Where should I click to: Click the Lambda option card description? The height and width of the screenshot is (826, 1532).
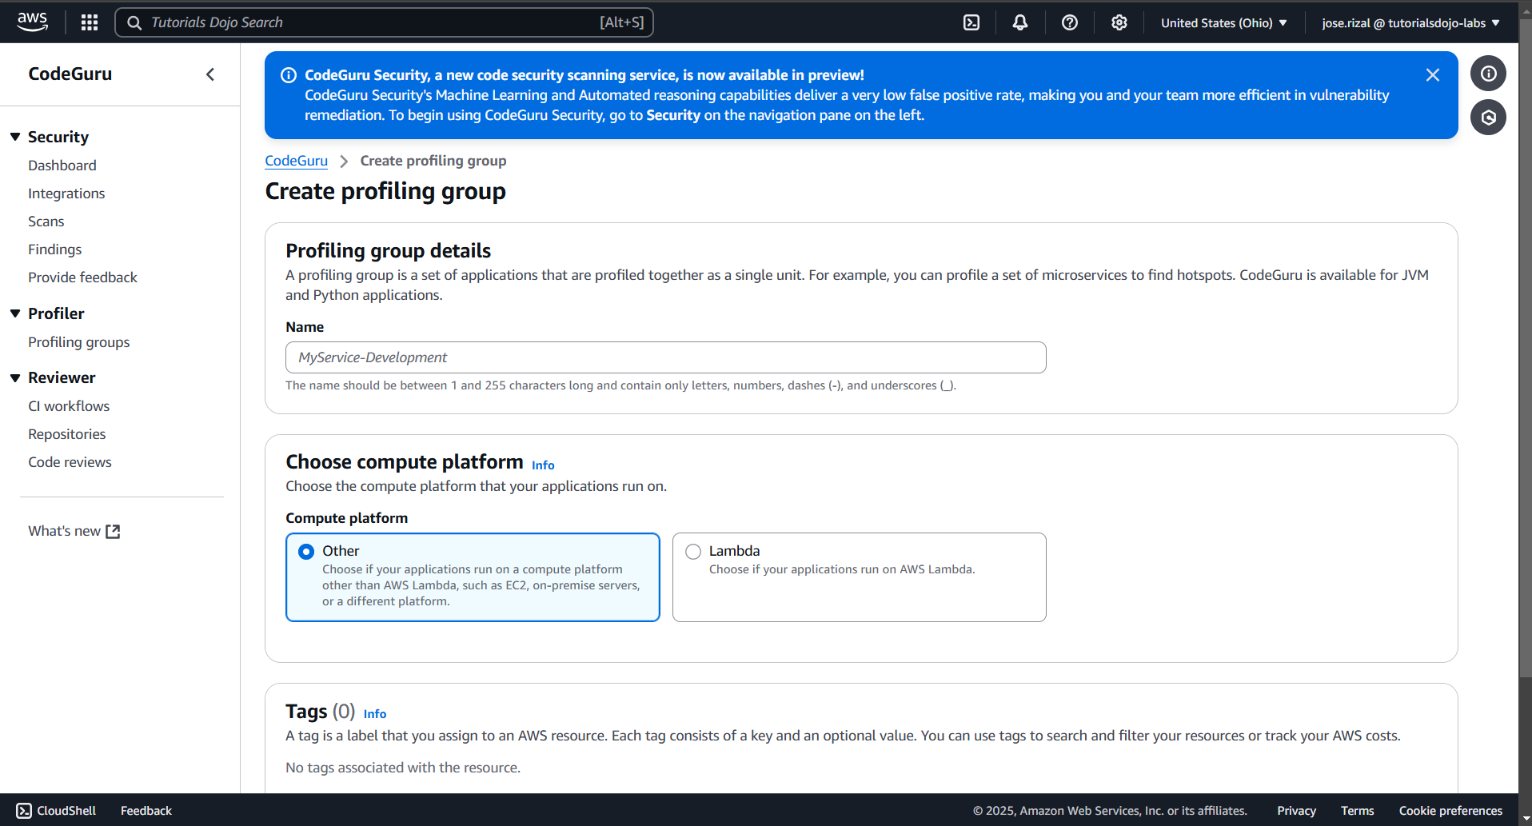(842, 569)
